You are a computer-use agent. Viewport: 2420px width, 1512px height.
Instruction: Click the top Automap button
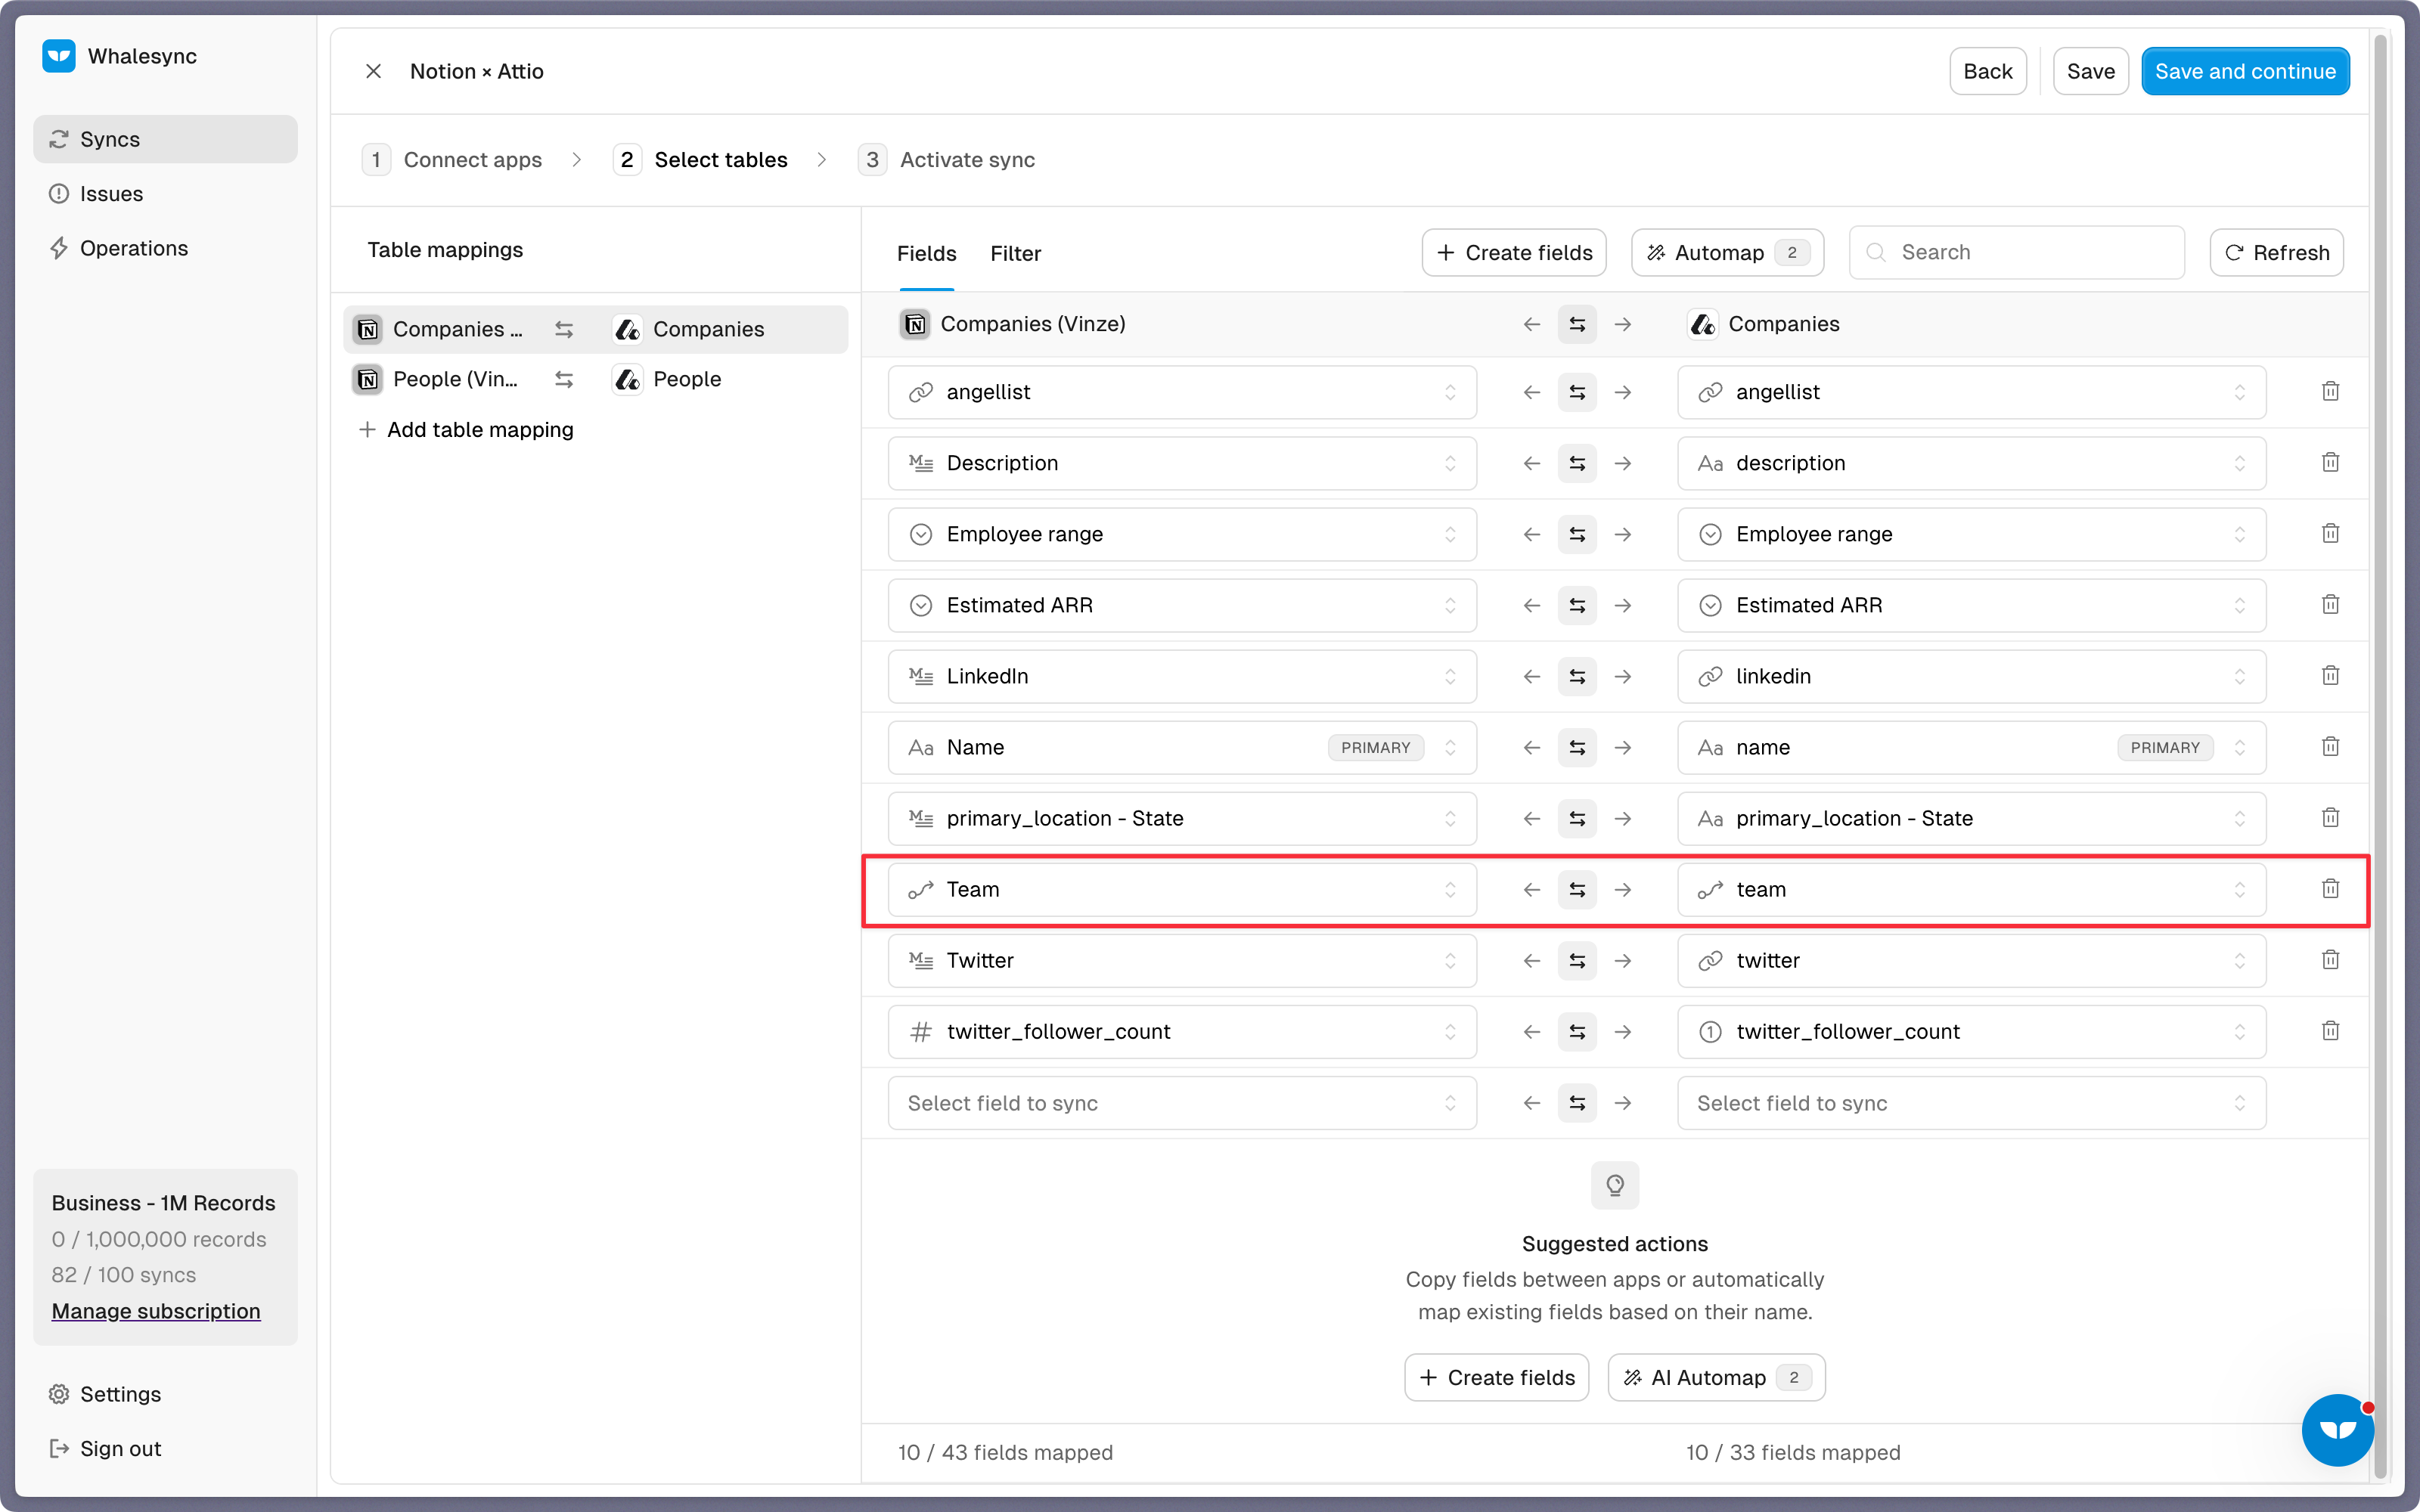click(1727, 252)
